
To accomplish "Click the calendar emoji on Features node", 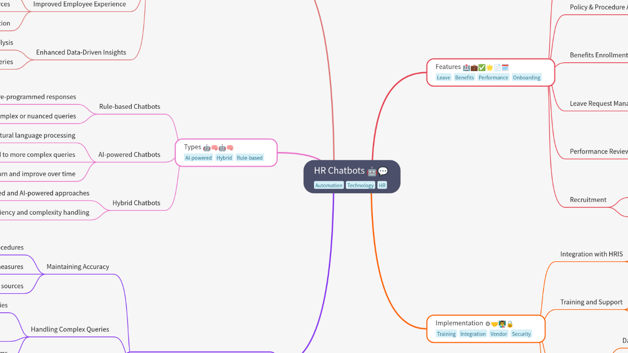I will 505,67.
